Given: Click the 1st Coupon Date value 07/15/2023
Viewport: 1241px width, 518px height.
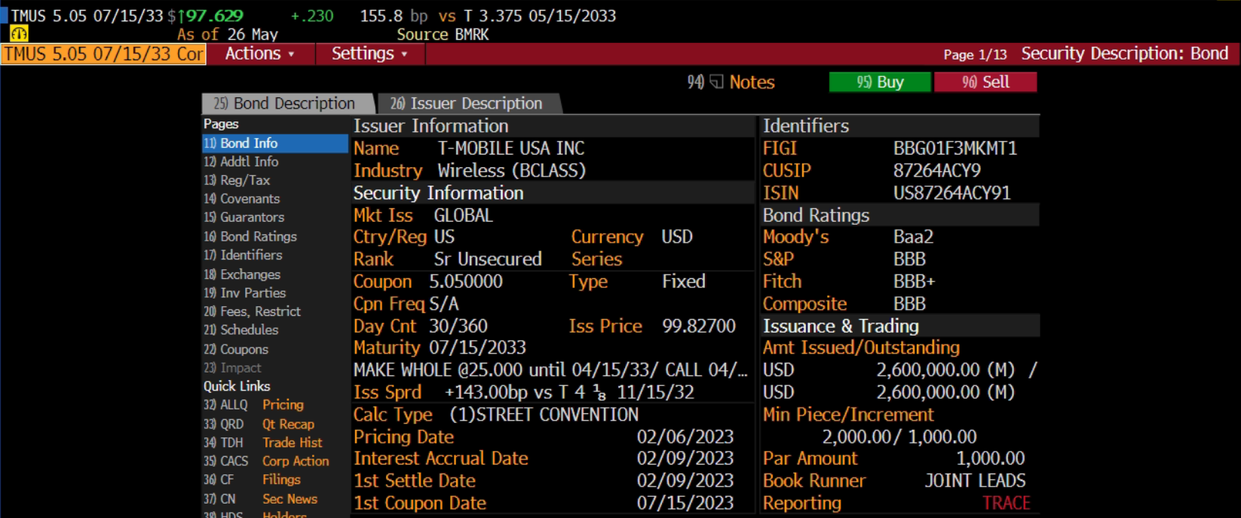Looking at the screenshot, I should [x=685, y=503].
